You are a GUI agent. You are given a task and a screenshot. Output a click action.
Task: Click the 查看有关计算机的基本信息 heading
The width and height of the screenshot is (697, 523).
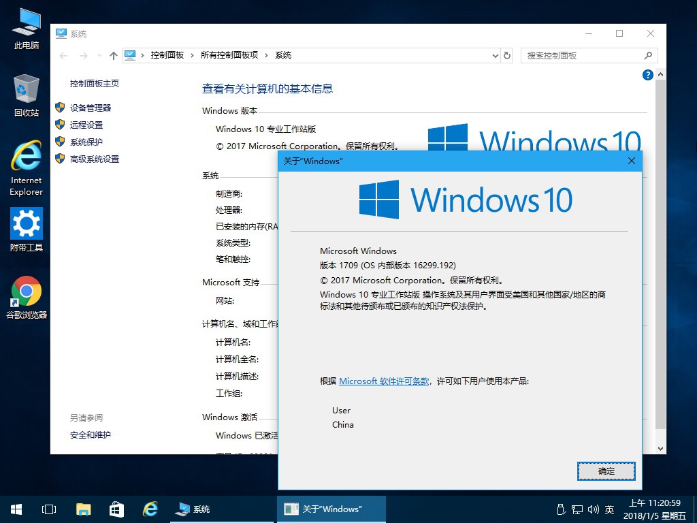(x=267, y=89)
